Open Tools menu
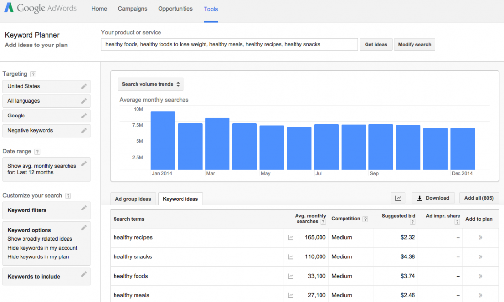504x302 pixels. point(211,9)
